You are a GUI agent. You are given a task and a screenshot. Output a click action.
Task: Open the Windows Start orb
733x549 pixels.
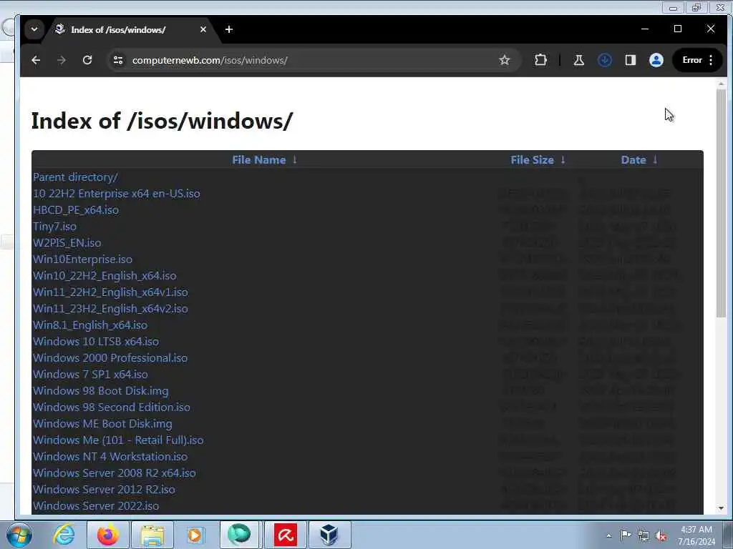pos(19,535)
